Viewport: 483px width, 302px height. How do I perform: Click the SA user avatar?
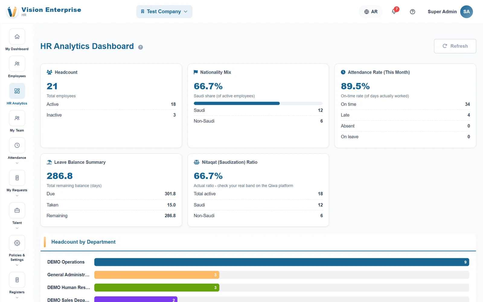click(466, 12)
